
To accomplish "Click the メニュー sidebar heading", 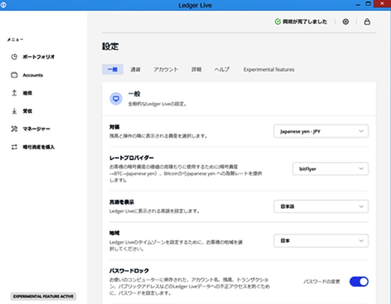I will [x=15, y=40].
